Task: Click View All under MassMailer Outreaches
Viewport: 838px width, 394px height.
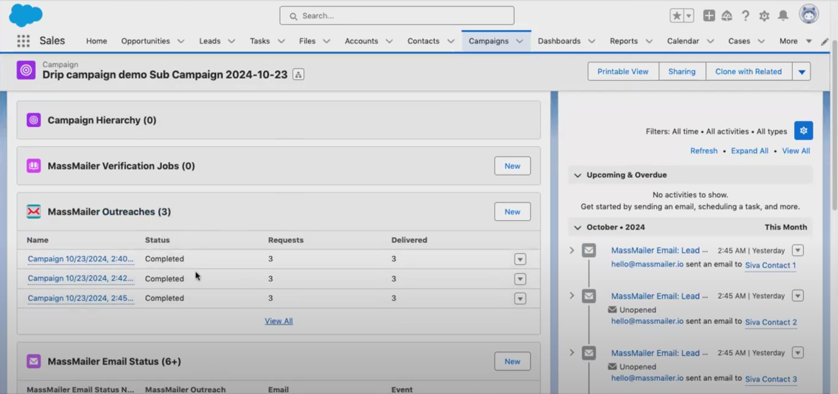Action: pos(279,321)
